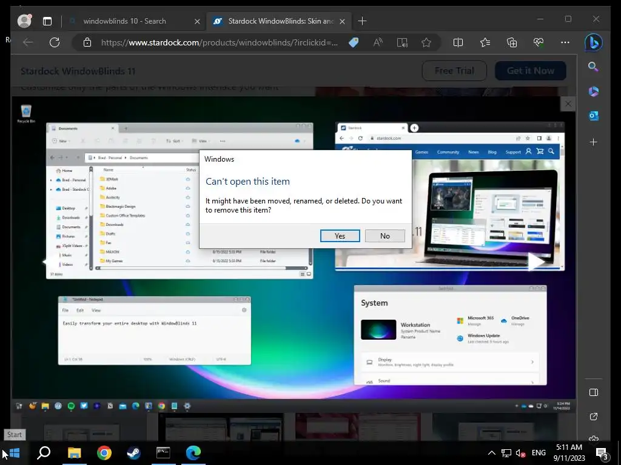Switch to the Command Prompt taskbar window

tap(163, 453)
